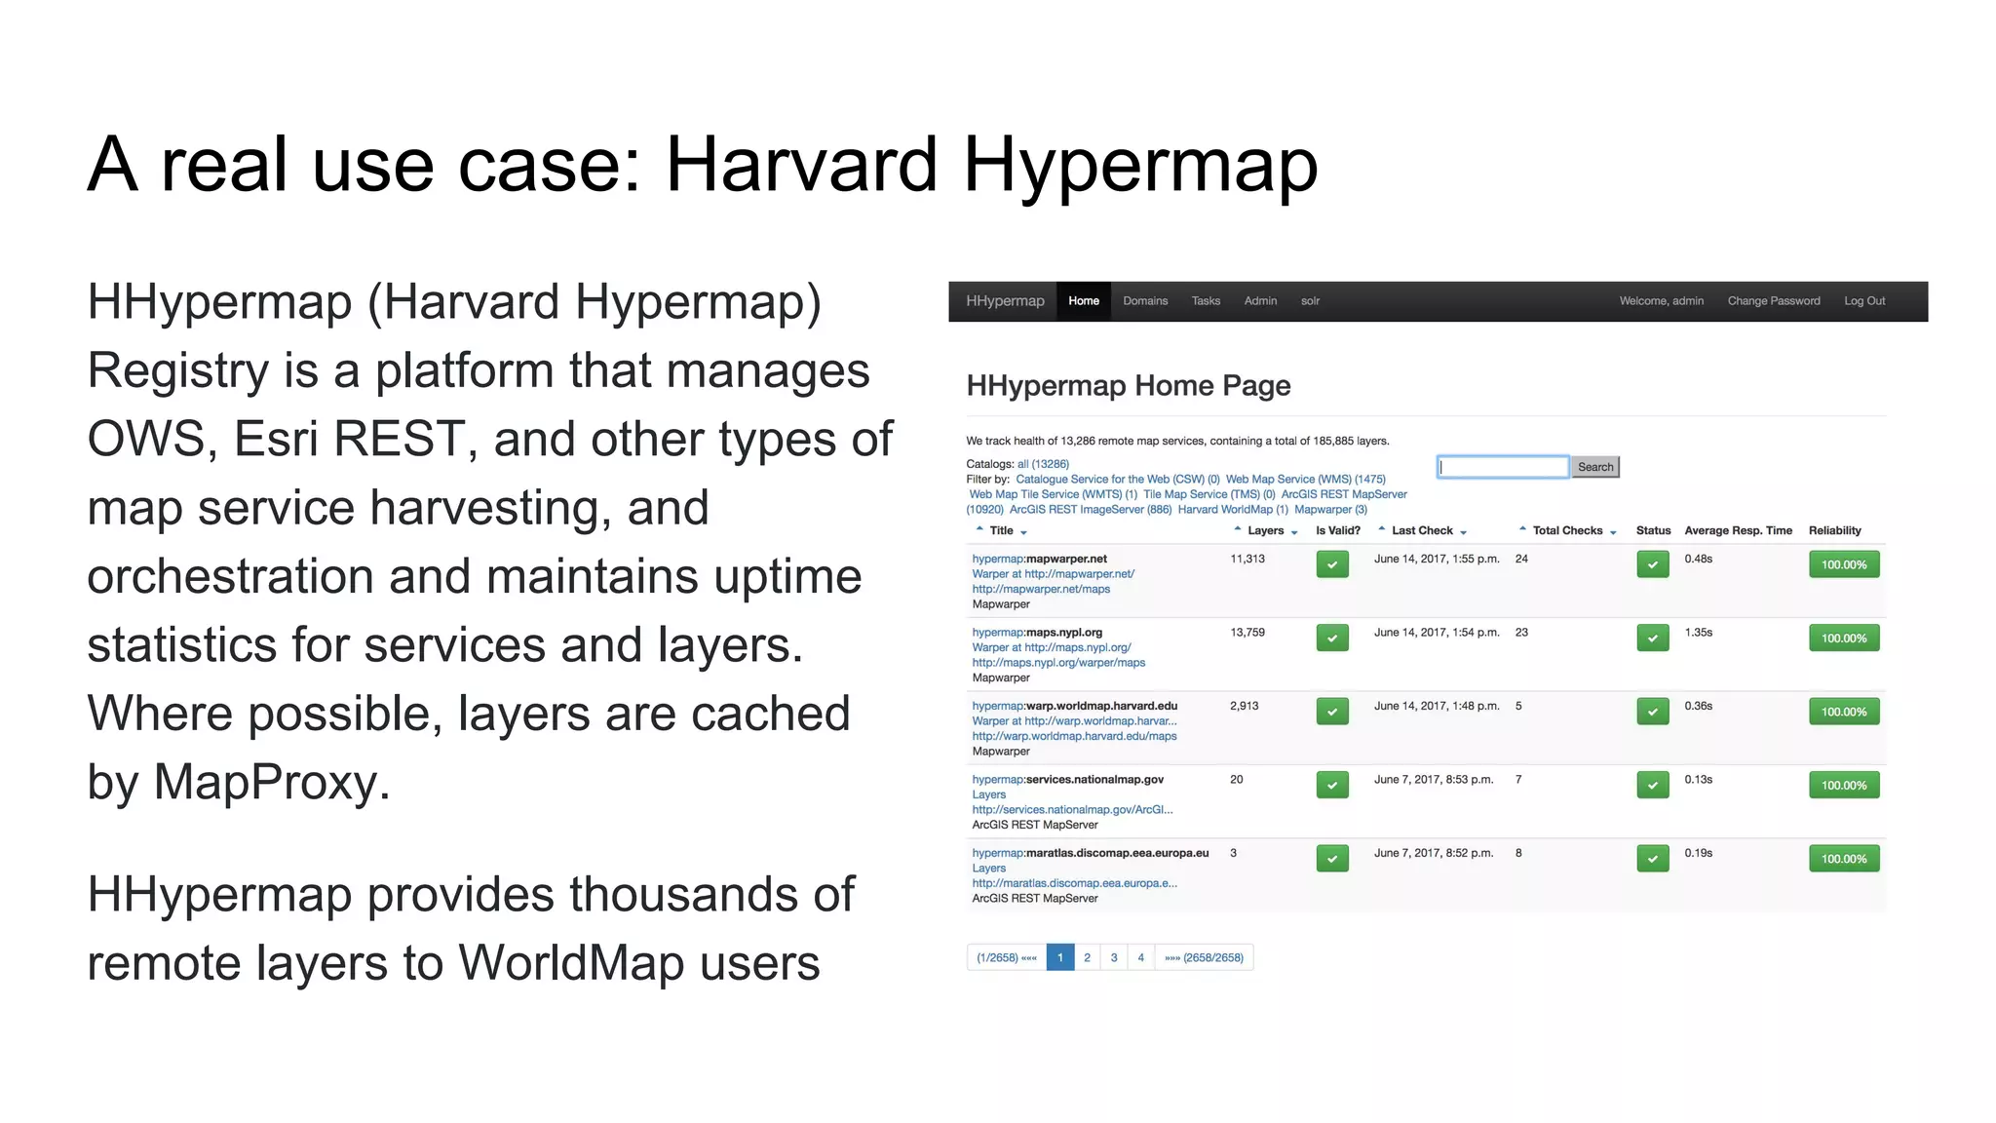The height and width of the screenshot is (1123, 1996).
Task: Click Status checkmark for mapwarper.net row
Action: tap(1653, 564)
